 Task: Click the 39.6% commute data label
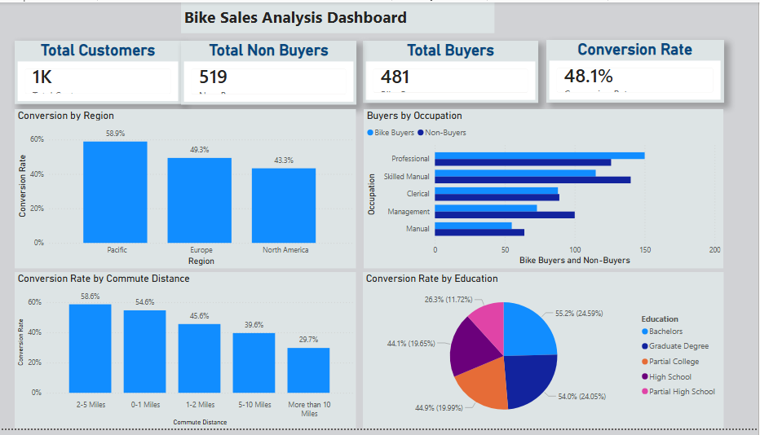pyautogui.click(x=254, y=325)
